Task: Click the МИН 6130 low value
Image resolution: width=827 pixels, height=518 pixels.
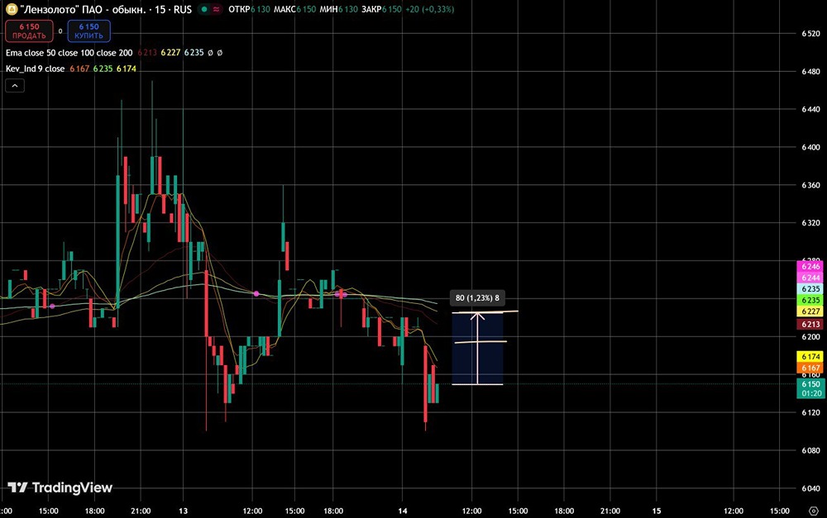Action: (338, 9)
